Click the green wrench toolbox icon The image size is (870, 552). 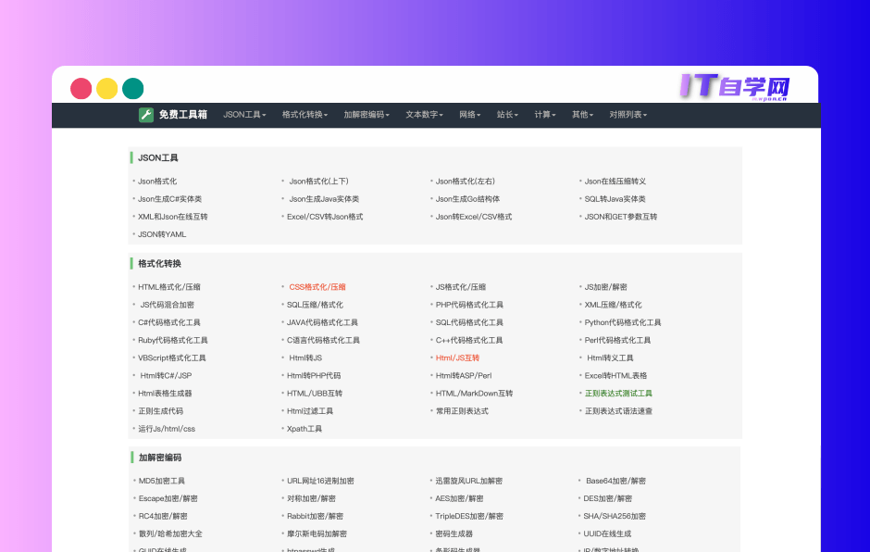pyautogui.click(x=146, y=115)
